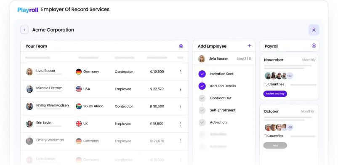Click Miracle Ekstrom's avatar
338x165 pixels.
29,89
